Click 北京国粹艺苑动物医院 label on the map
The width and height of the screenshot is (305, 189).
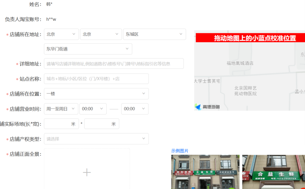245,91
